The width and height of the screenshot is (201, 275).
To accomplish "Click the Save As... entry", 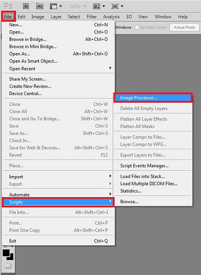I will (x=58, y=133).
